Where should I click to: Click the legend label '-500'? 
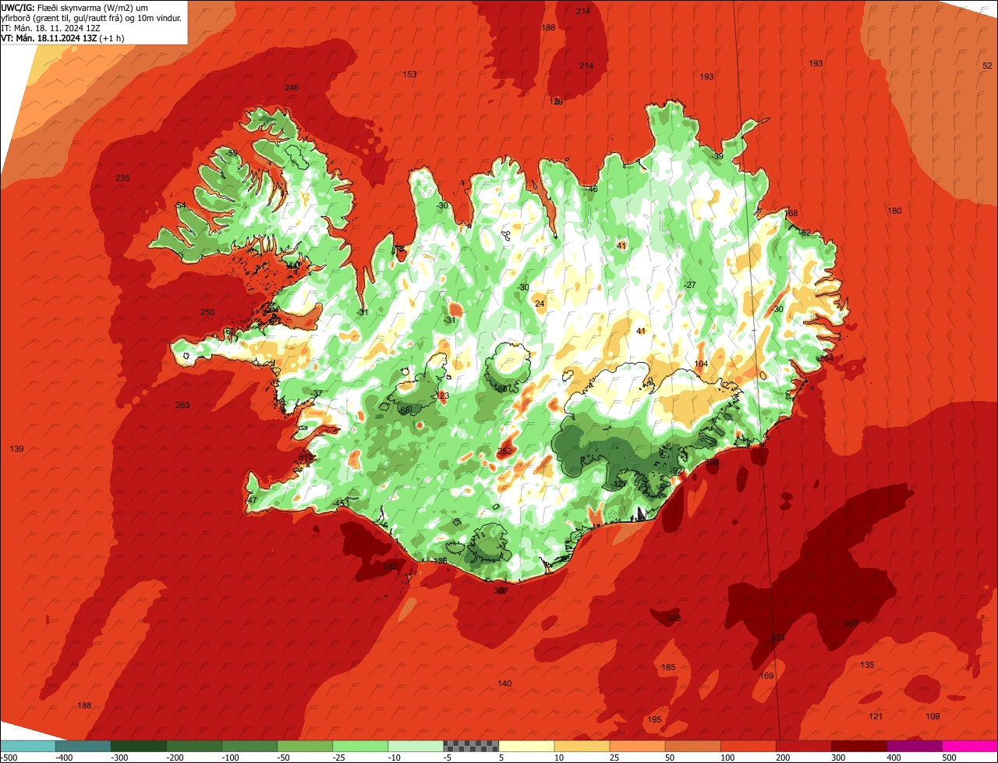click(9, 758)
